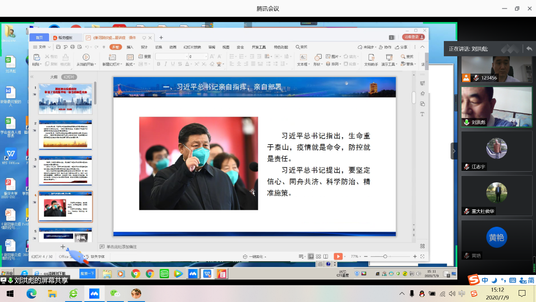Click the zoom slider handle in status bar
The width and height of the screenshot is (536, 302).
point(385,256)
